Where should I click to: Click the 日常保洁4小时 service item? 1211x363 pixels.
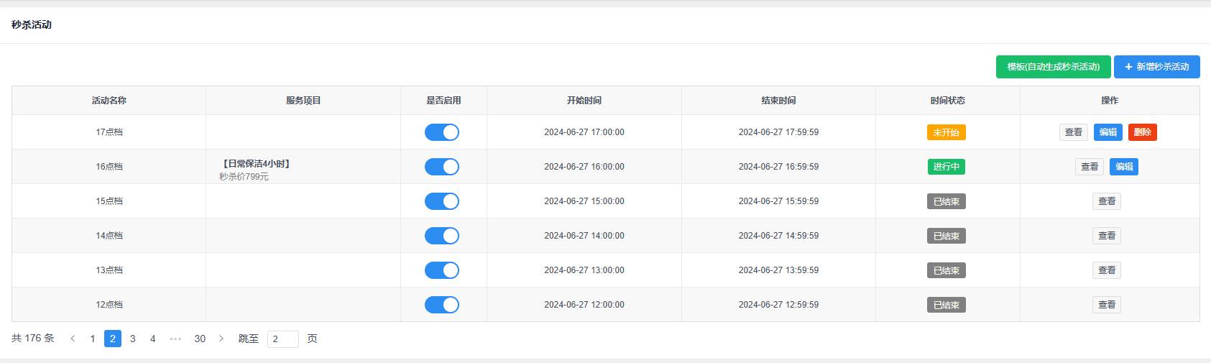point(257,164)
